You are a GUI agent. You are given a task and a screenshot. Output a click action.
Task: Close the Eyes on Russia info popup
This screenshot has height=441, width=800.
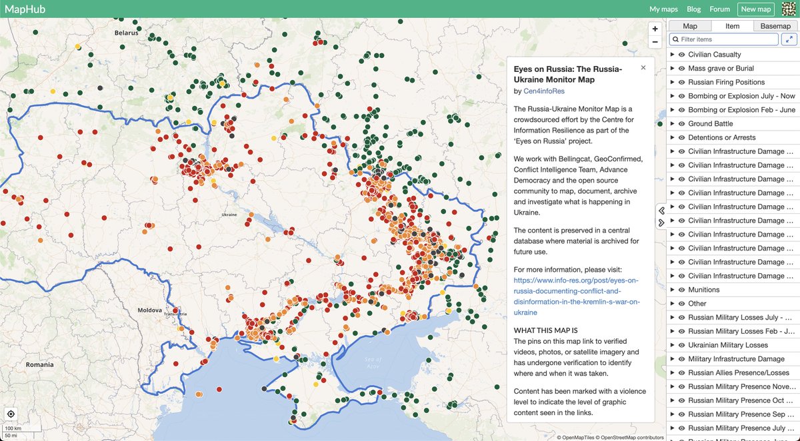(x=643, y=67)
